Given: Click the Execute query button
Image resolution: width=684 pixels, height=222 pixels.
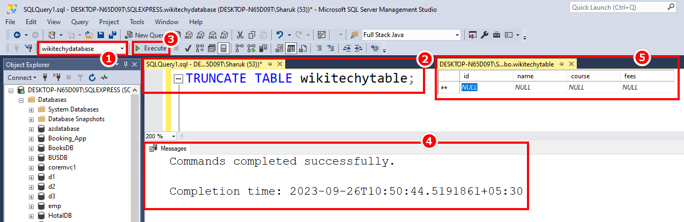Looking at the screenshot, I should pos(151,48).
